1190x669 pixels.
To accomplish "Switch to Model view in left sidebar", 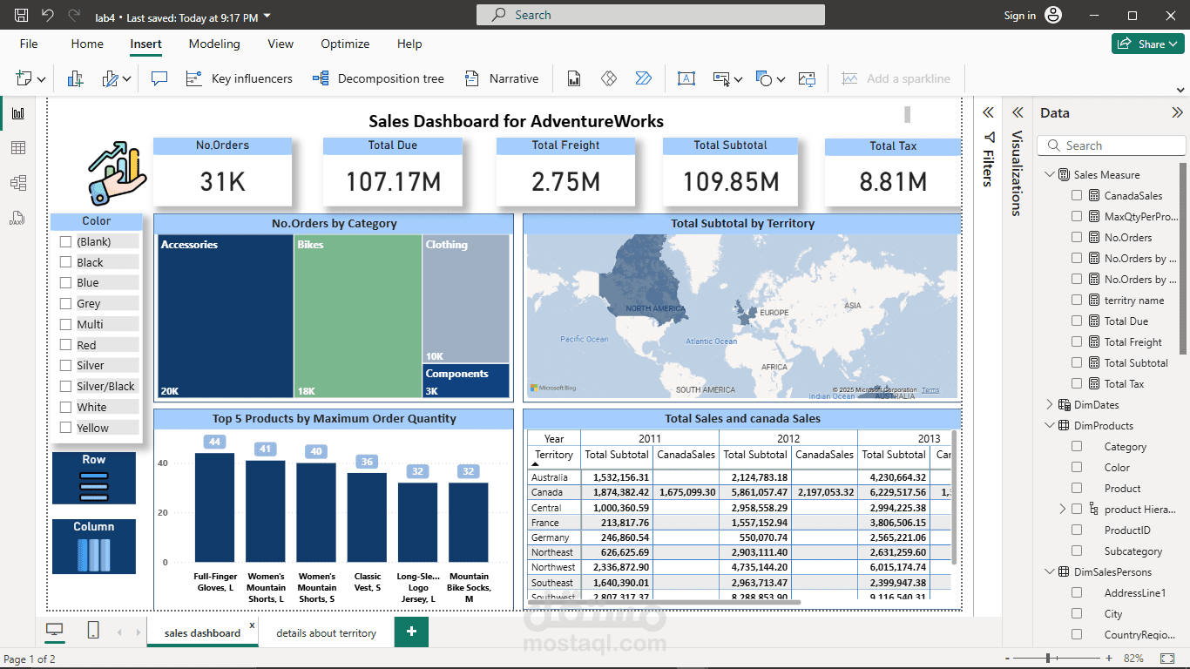I will tap(17, 183).
